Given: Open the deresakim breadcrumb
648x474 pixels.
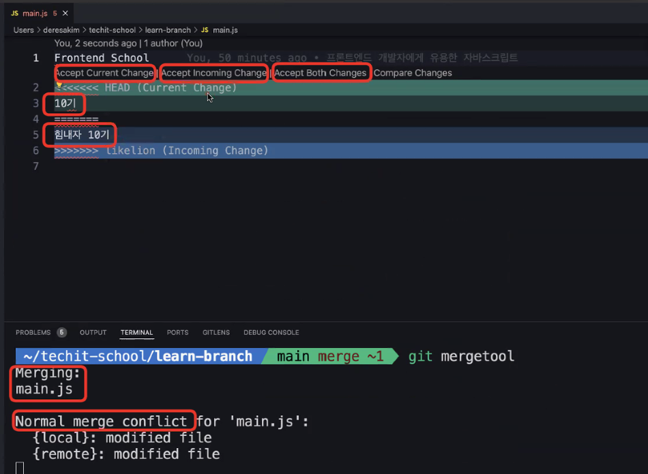Looking at the screenshot, I should point(61,30).
